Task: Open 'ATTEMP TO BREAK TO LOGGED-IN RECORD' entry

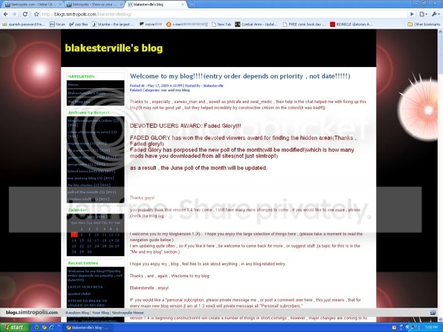Action: tap(87, 303)
